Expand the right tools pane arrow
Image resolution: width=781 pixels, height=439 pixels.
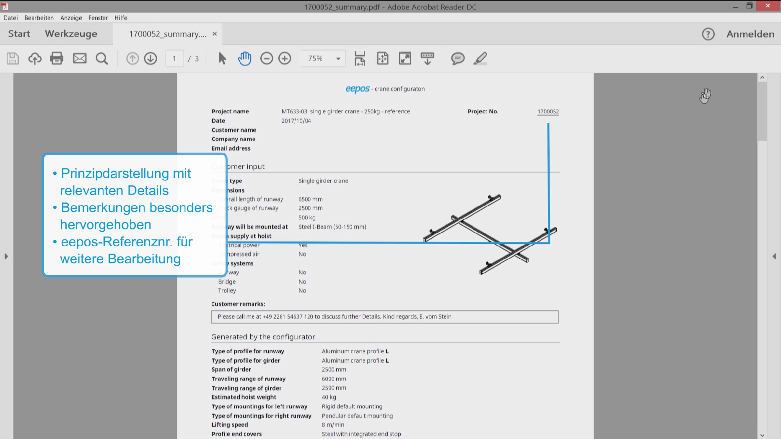point(774,256)
